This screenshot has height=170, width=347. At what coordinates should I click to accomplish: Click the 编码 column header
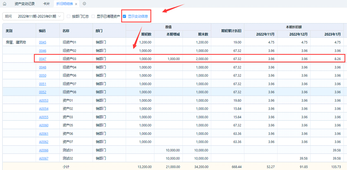pos(48,30)
